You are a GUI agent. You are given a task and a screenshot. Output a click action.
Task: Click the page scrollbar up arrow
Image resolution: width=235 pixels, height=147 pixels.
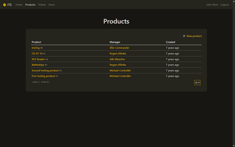(x=234, y=1)
